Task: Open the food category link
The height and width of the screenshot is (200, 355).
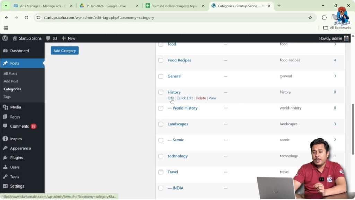Action: point(172,44)
